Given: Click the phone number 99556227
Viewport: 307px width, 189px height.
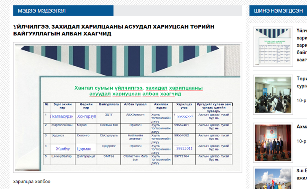Looking at the screenshot, I should 184,117.
